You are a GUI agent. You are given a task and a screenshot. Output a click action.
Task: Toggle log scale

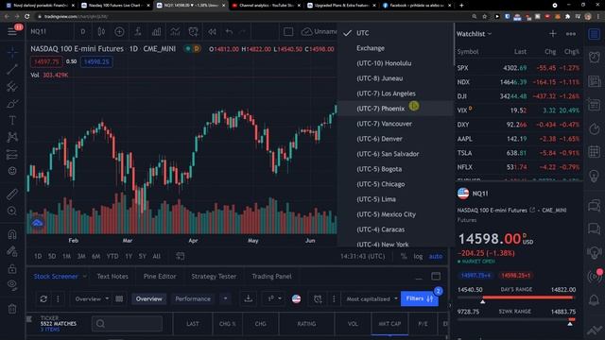[418, 256]
